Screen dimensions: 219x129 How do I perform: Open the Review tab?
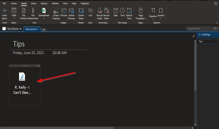tap(55, 3)
